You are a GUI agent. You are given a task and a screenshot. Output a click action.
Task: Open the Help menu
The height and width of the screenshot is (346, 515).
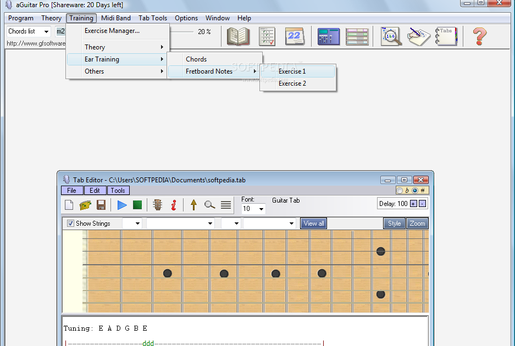click(244, 18)
